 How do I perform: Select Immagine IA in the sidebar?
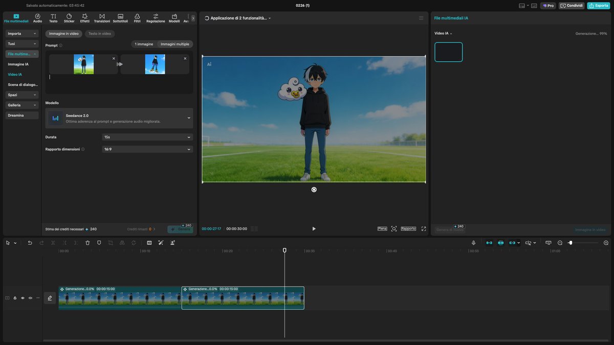click(18, 64)
